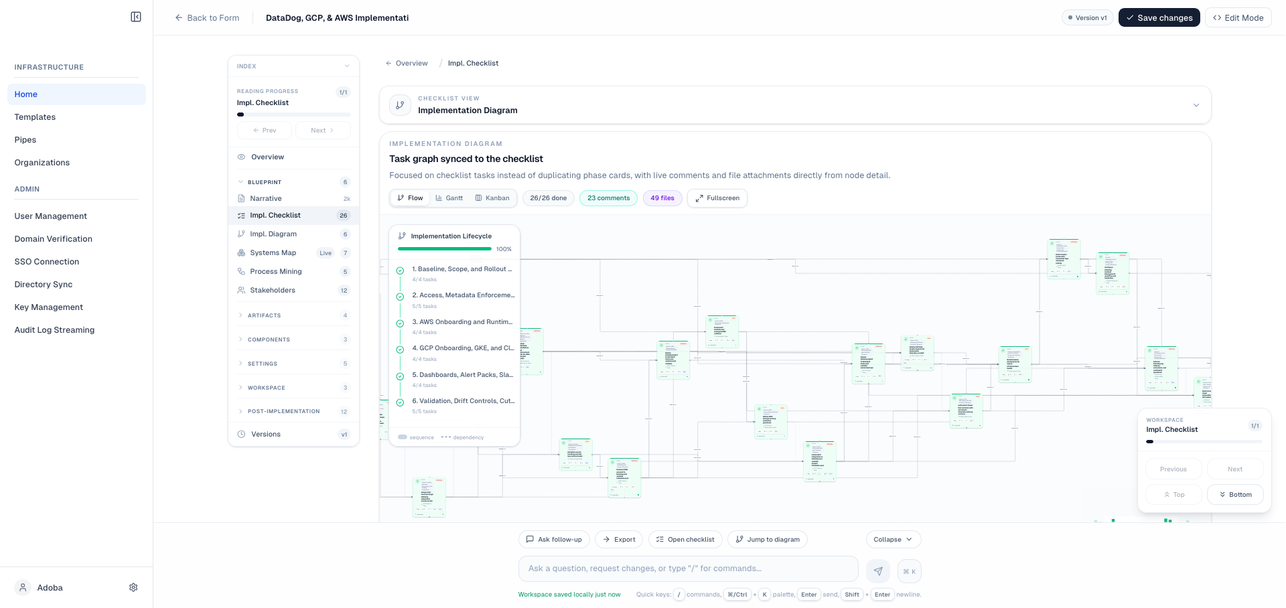Open the Collapse dropdown near the chat bar
This screenshot has height=608, width=1286.
[x=893, y=539]
